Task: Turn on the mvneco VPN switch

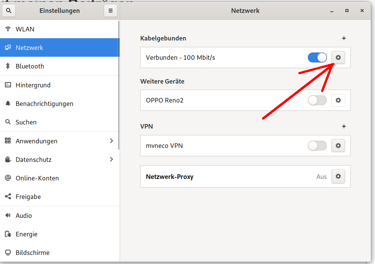Action: [x=317, y=146]
